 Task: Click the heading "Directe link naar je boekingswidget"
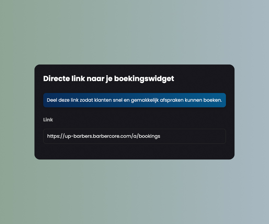(x=109, y=79)
